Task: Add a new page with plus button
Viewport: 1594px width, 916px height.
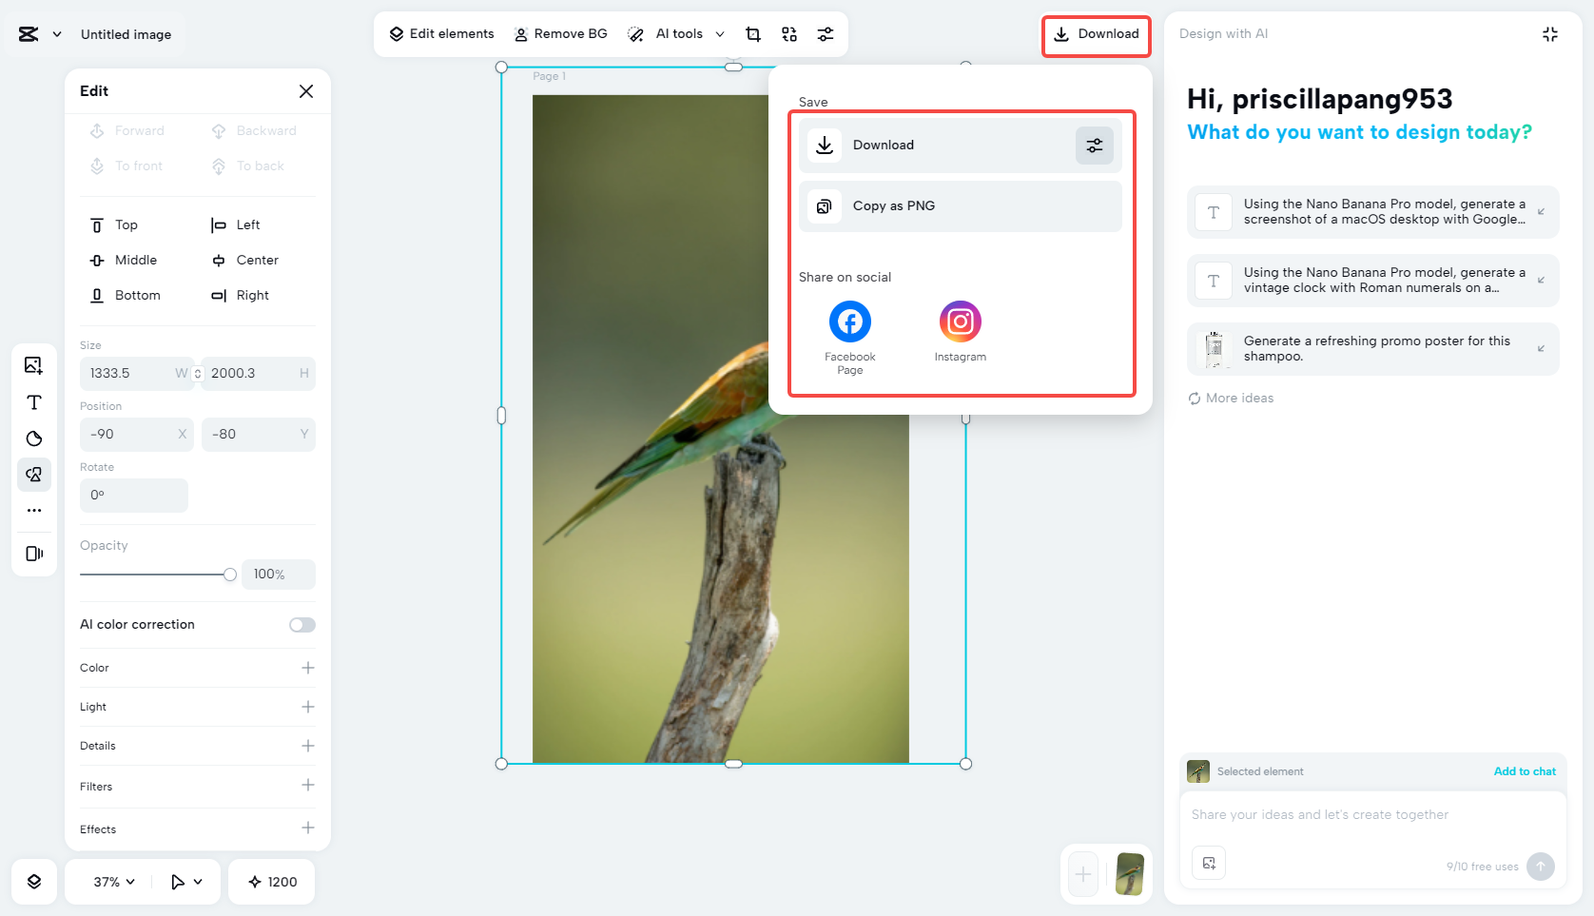Action: pos(1083,874)
